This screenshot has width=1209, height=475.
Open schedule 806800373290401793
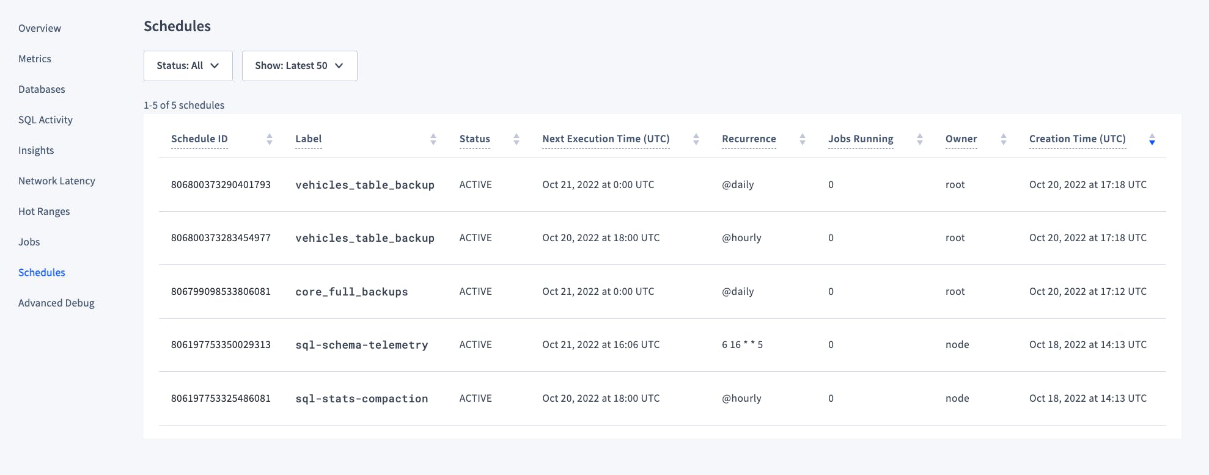coord(221,184)
